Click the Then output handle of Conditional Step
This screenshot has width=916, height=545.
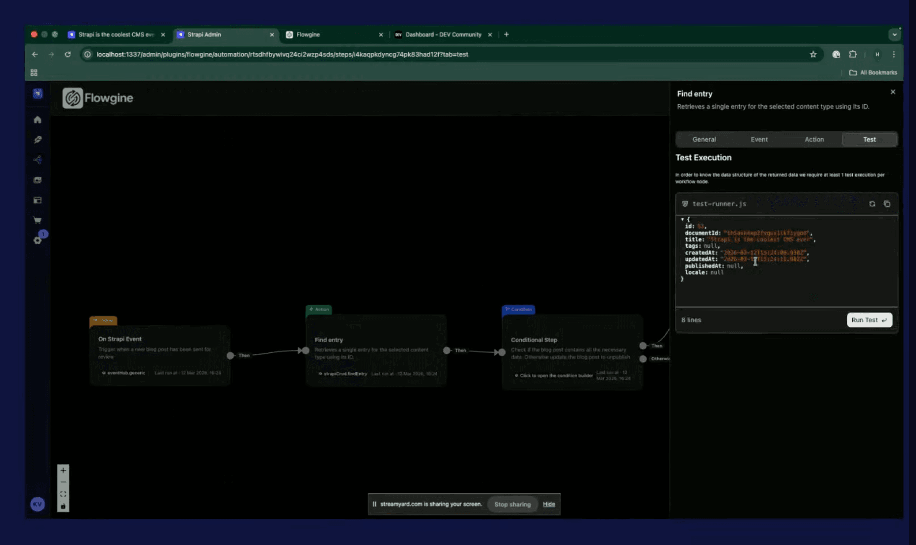643,346
